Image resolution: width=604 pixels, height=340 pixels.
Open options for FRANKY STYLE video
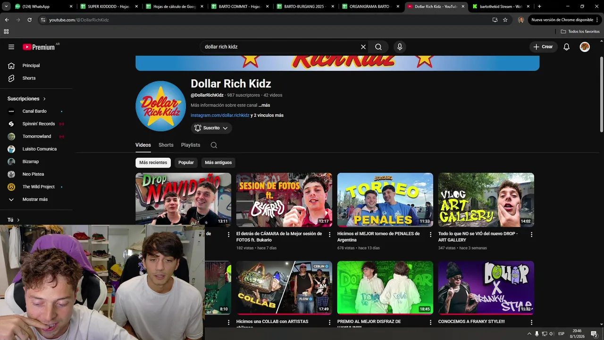pyautogui.click(x=531, y=323)
